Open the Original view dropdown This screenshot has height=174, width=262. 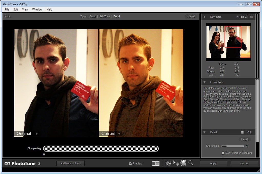click(x=36, y=134)
